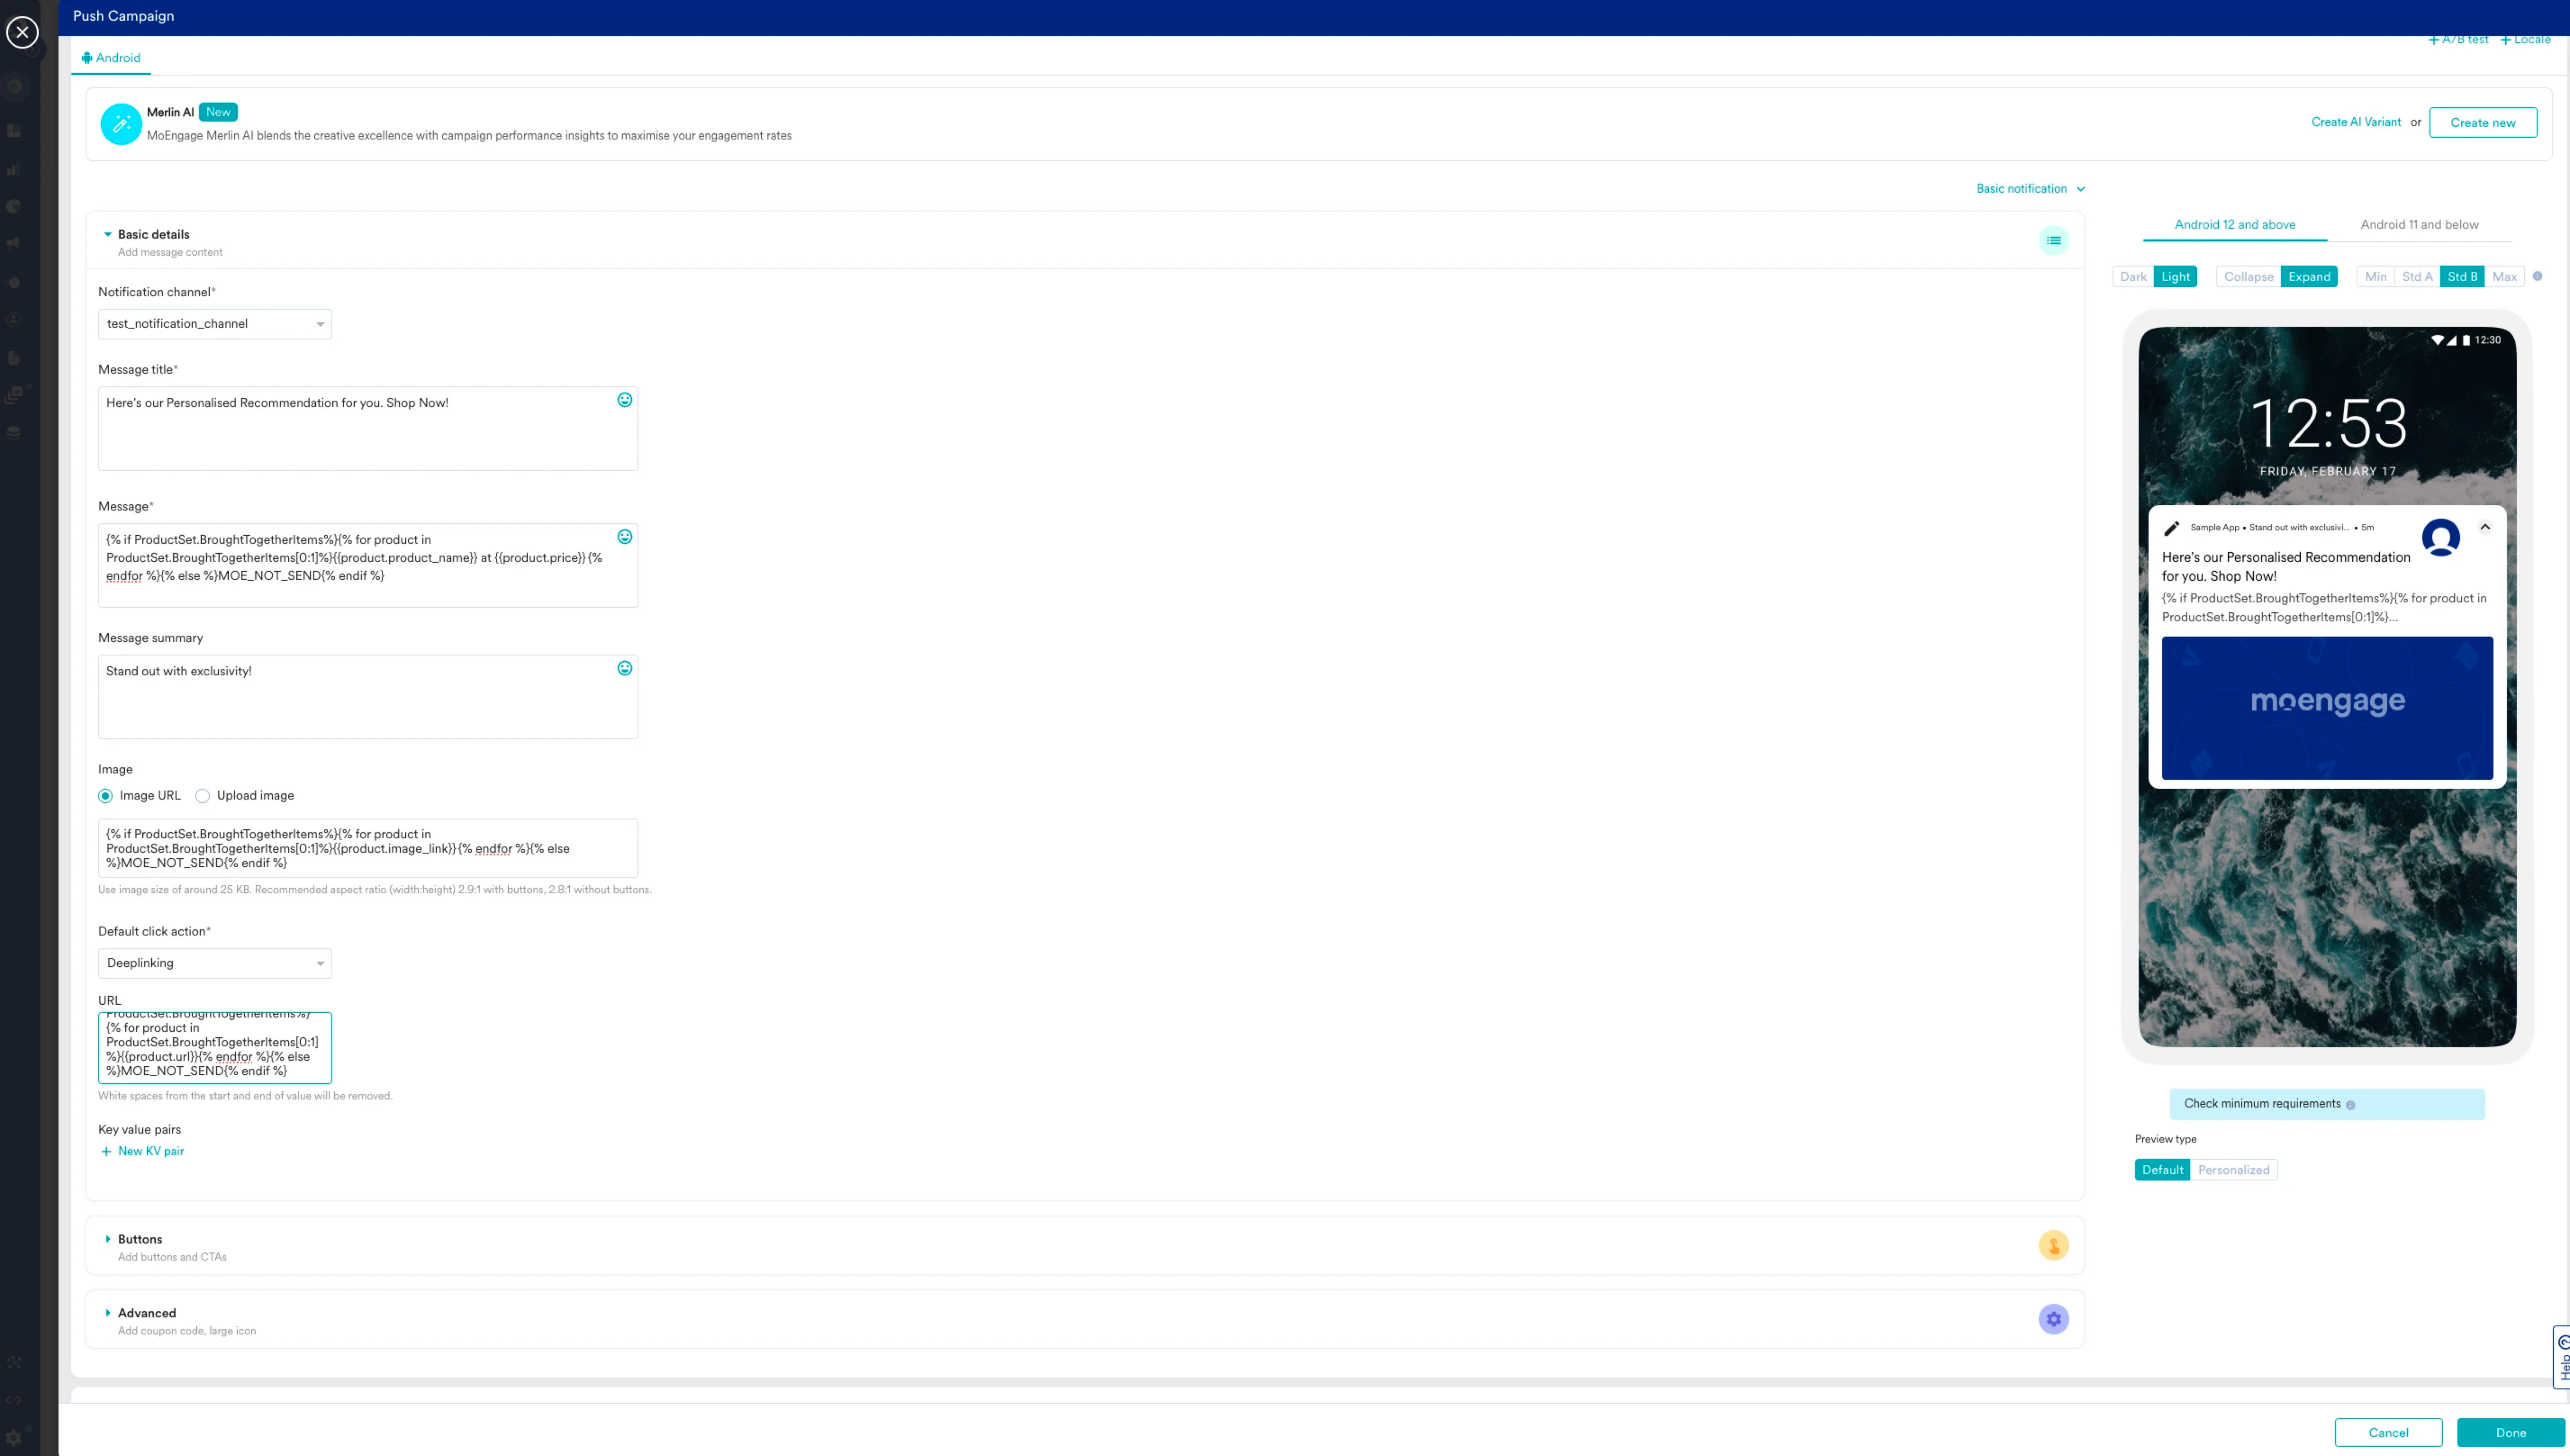
Task: Expand the Advanced section
Action: click(146, 1313)
